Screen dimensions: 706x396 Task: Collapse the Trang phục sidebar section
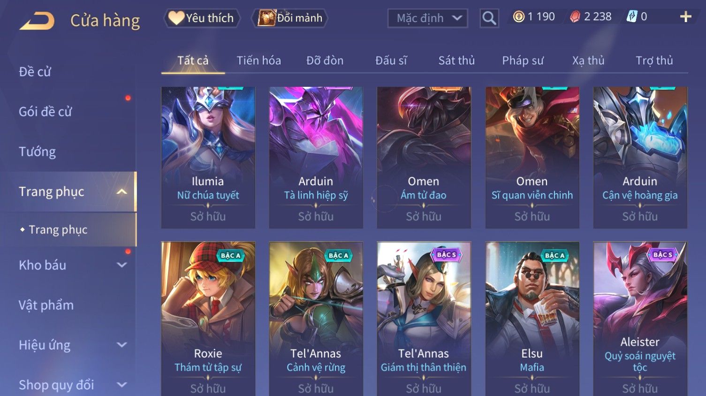[121, 191]
